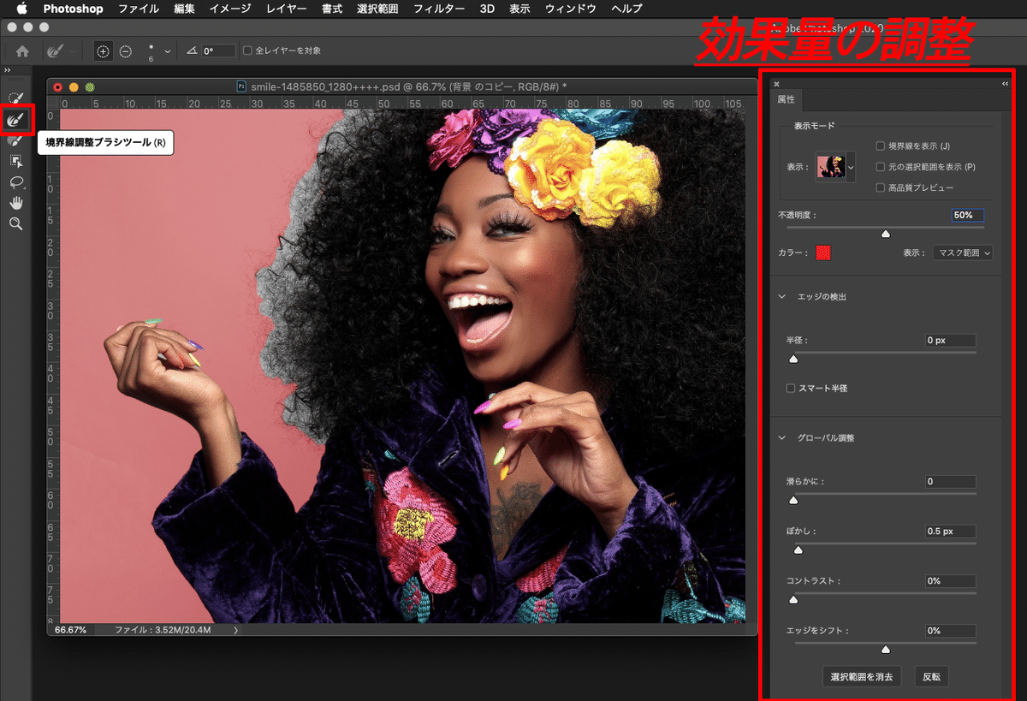Screen dimensions: 1027x701
Task: Open the 3D menu
Action: click(487, 9)
